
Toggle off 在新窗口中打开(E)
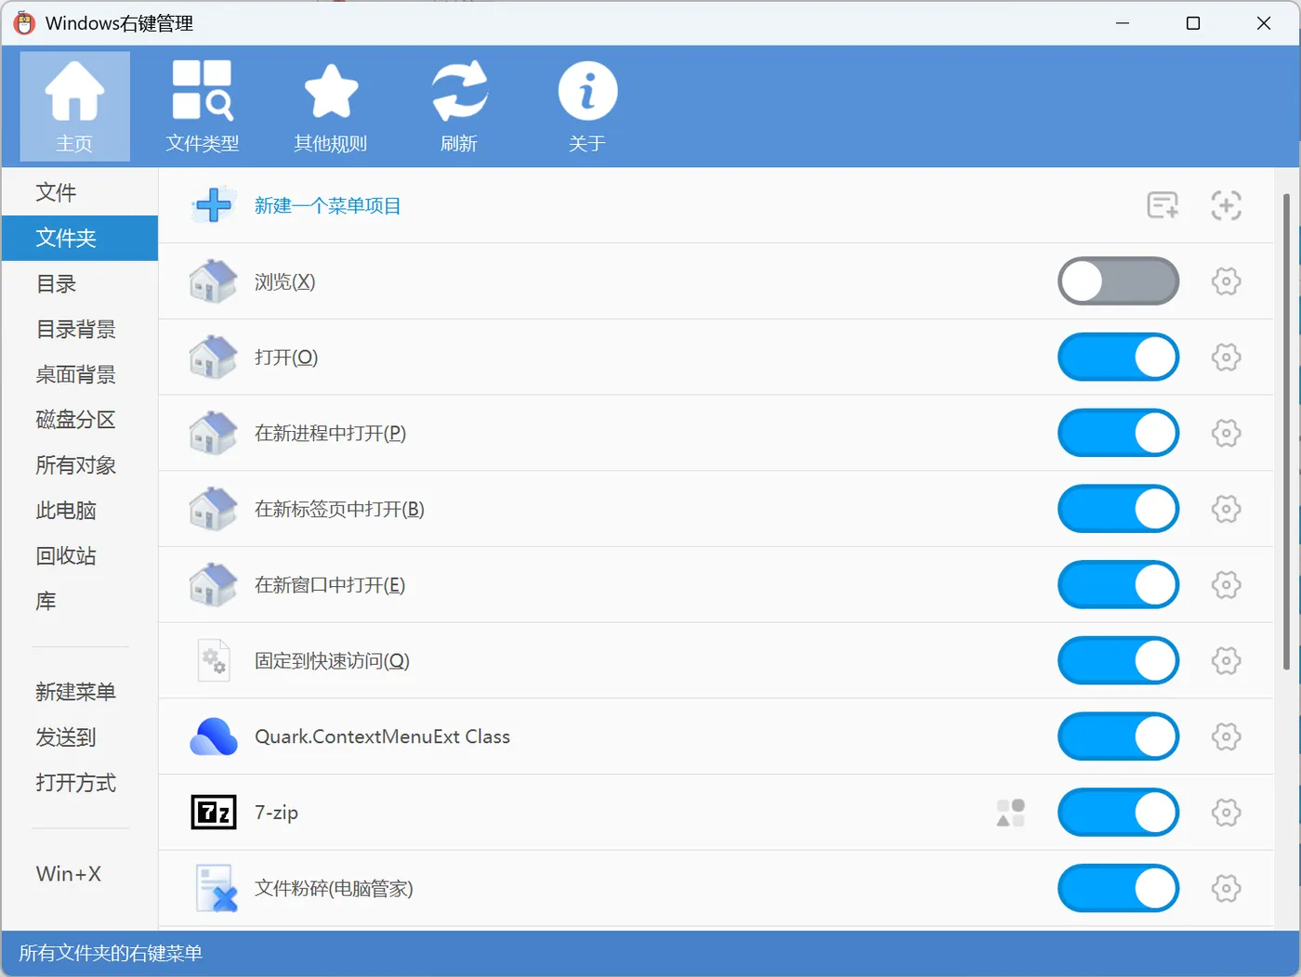click(1118, 585)
